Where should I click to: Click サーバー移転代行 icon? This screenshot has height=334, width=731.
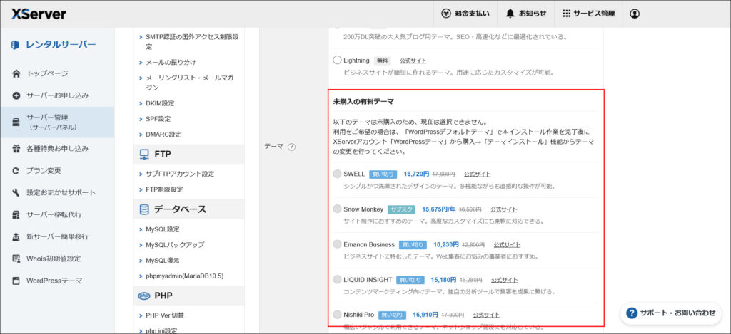point(16,214)
